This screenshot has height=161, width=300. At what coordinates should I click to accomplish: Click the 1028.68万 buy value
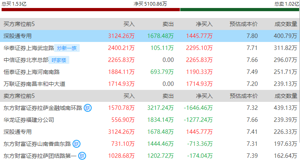pos(121,156)
